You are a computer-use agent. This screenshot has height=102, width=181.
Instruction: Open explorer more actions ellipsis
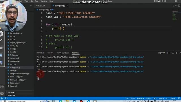point(31,6)
